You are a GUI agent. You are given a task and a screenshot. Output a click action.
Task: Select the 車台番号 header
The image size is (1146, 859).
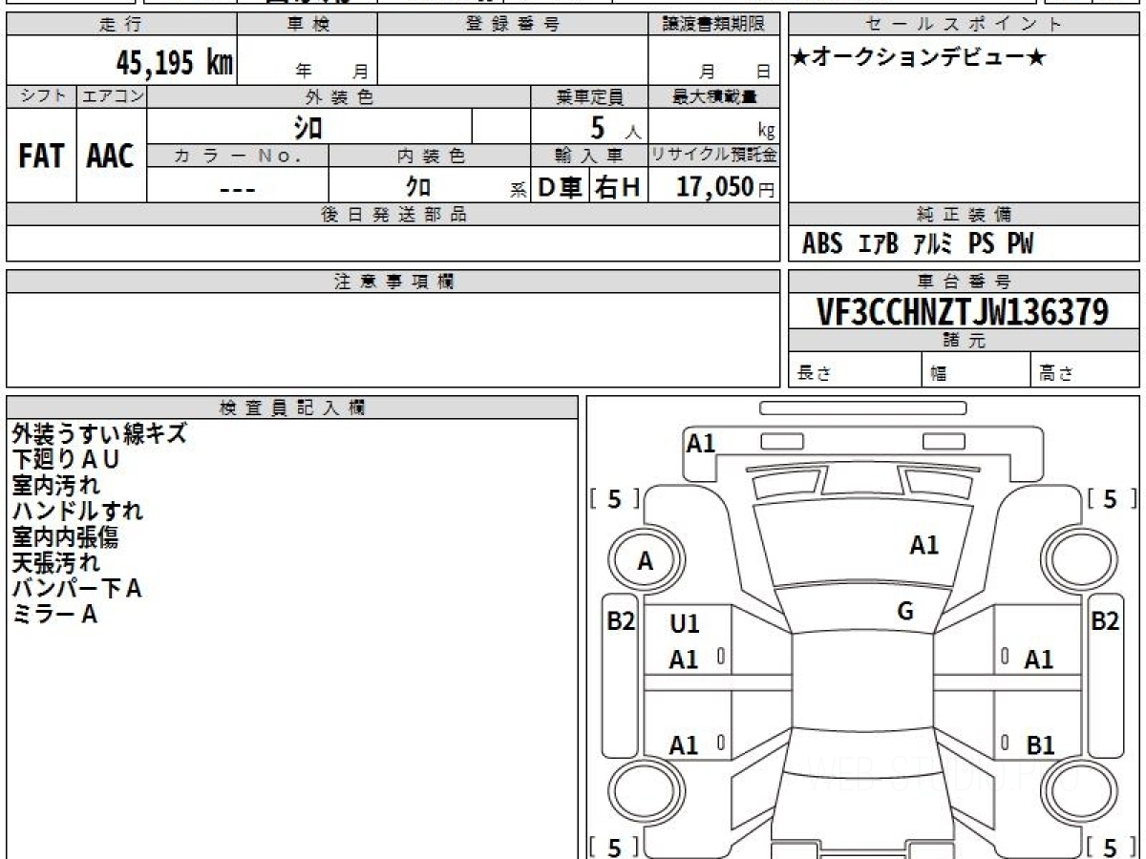964,282
